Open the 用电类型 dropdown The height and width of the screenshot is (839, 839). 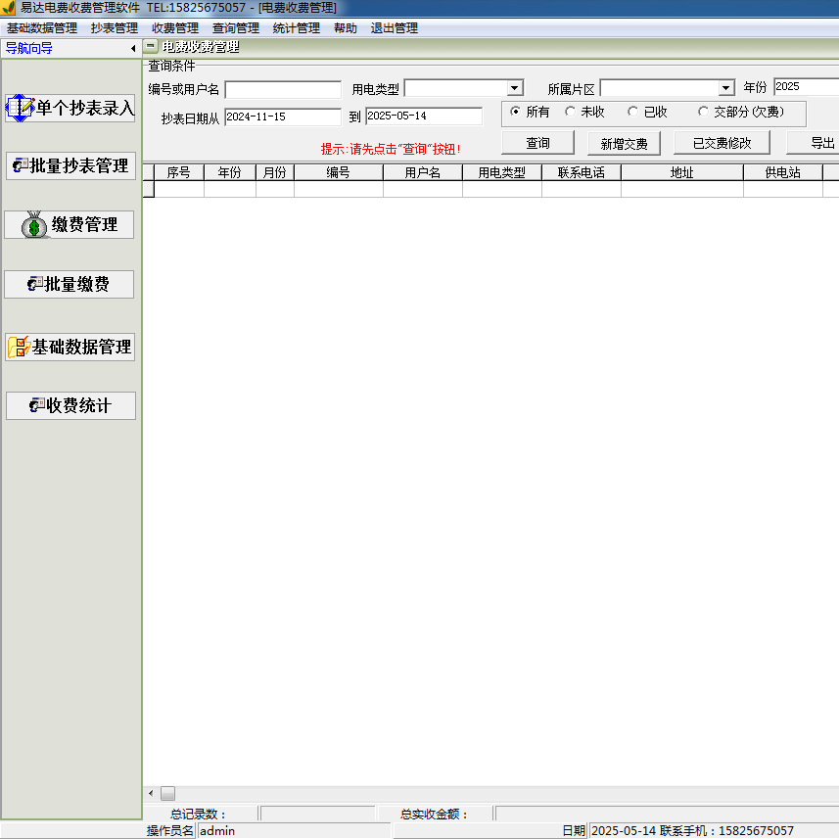[x=514, y=88]
